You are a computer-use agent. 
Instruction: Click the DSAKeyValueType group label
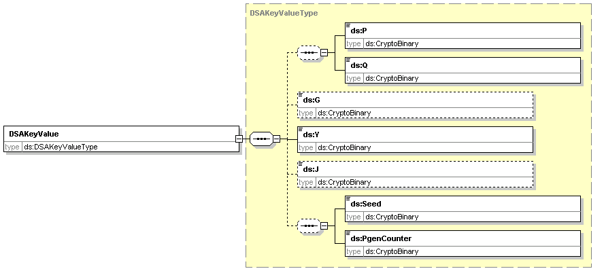point(284,13)
